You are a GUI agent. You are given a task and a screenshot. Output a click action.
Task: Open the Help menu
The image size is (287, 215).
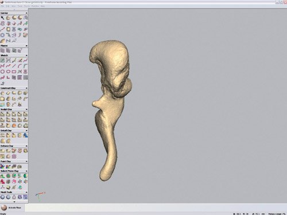pos(42,6)
